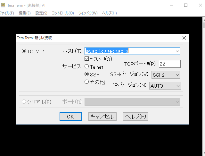Open the コントロール(O) menu
Screen dimensions: 205x156
63,13
